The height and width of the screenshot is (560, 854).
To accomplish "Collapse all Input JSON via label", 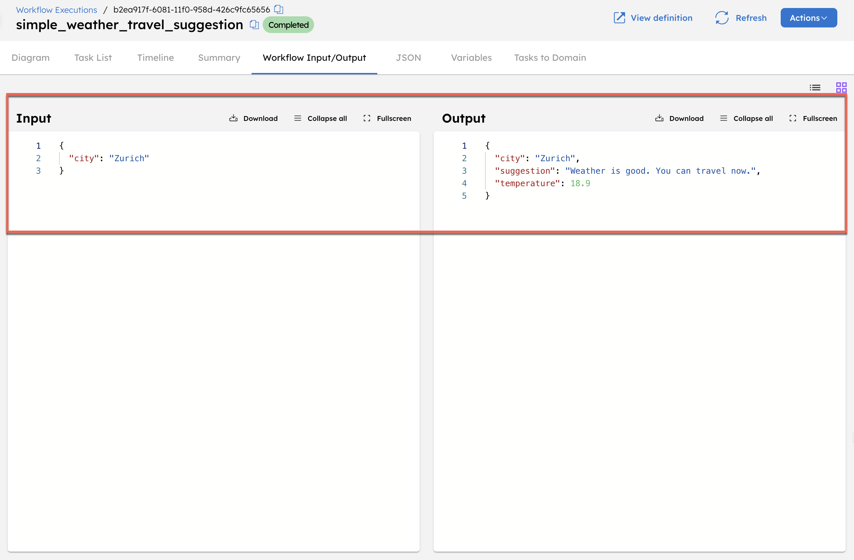I will [327, 118].
